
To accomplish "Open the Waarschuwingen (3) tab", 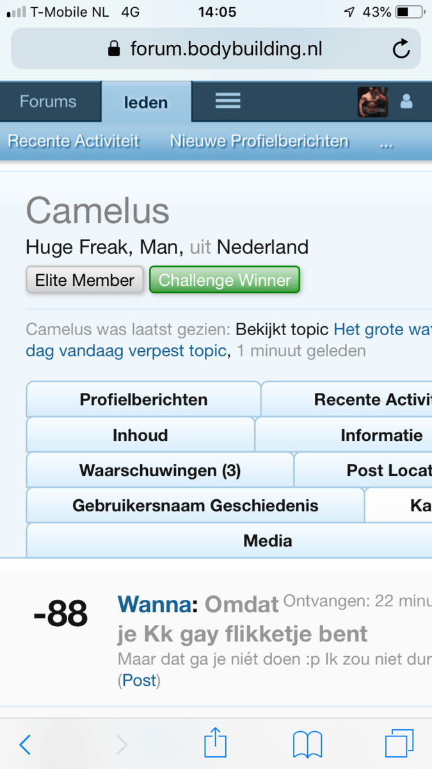I will click(160, 470).
